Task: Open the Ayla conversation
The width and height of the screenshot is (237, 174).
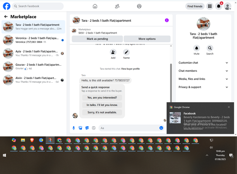Action: point(33,53)
